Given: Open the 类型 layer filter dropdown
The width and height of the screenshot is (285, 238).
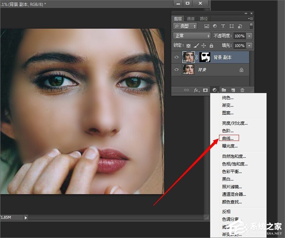Looking at the screenshot, I should (185, 26).
